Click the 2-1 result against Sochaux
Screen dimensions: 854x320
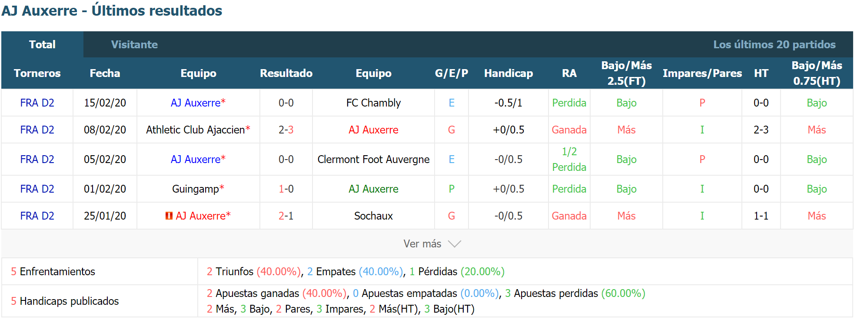pyautogui.click(x=286, y=216)
